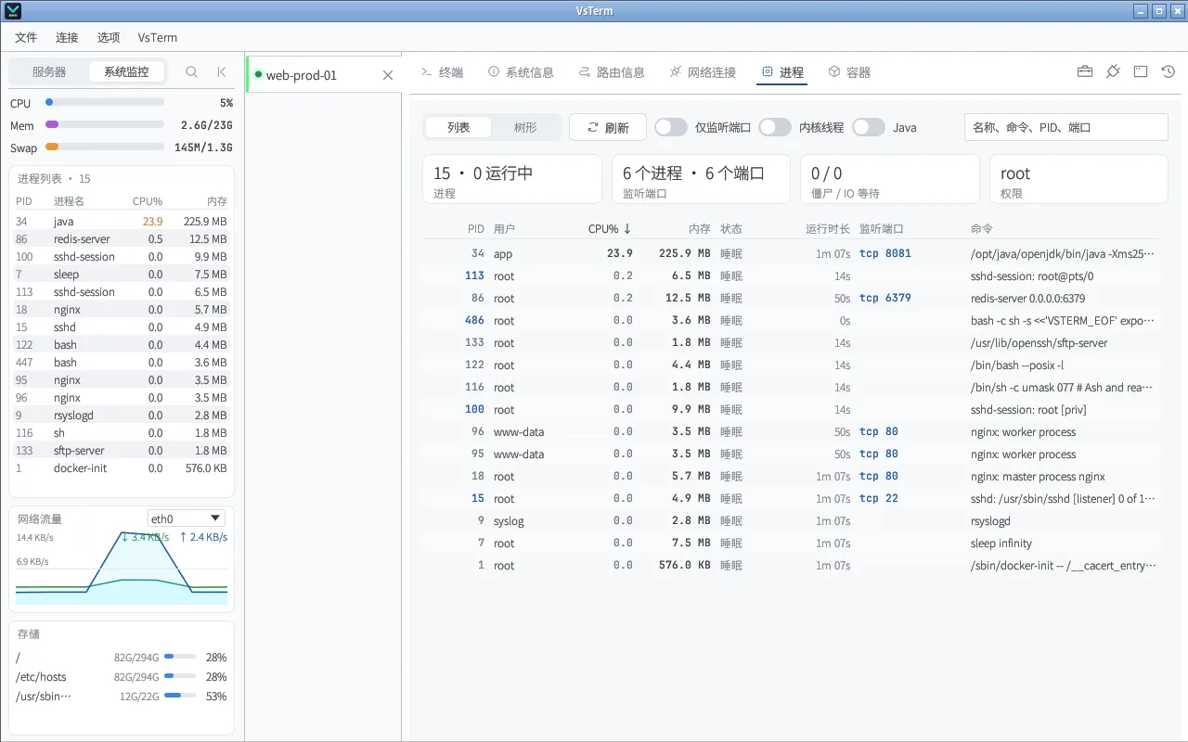The height and width of the screenshot is (742, 1188).
Task: Switch sidebar to 服务器
Action: pos(49,71)
